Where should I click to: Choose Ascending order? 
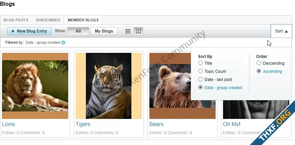[259, 71]
